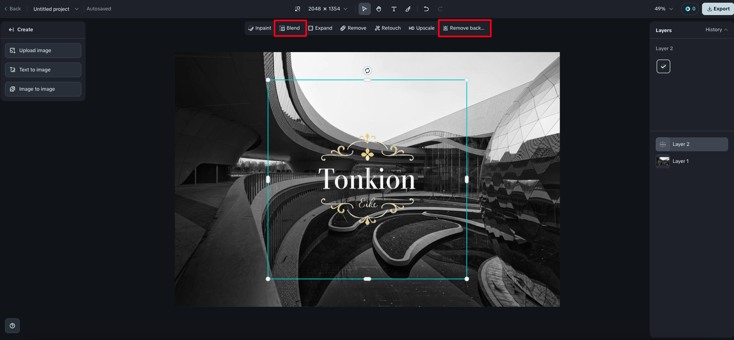Export the project
Image resolution: width=734 pixels, height=340 pixels.
coord(718,9)
